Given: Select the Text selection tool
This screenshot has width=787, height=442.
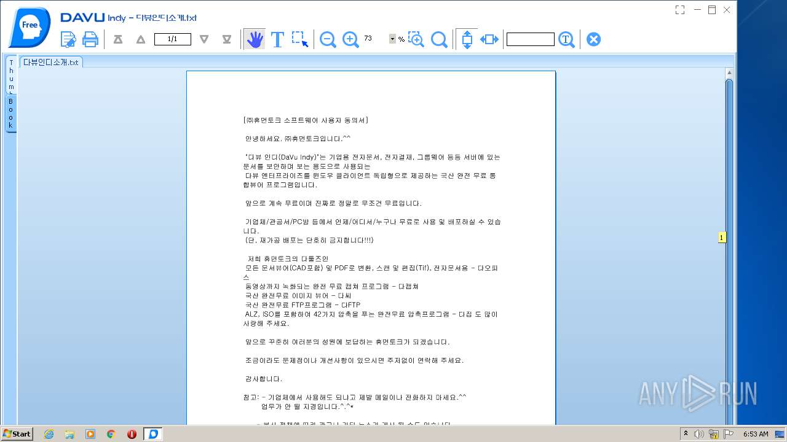Looking at the screenshot, I should point(277,39).
